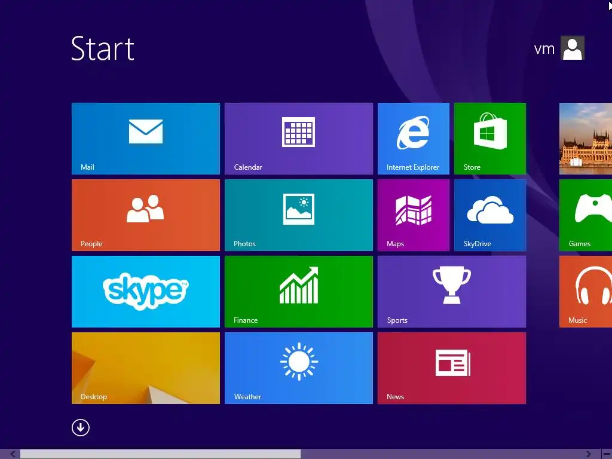Click the vm user account picture
The image size is (612, 459).
[572, 48]
